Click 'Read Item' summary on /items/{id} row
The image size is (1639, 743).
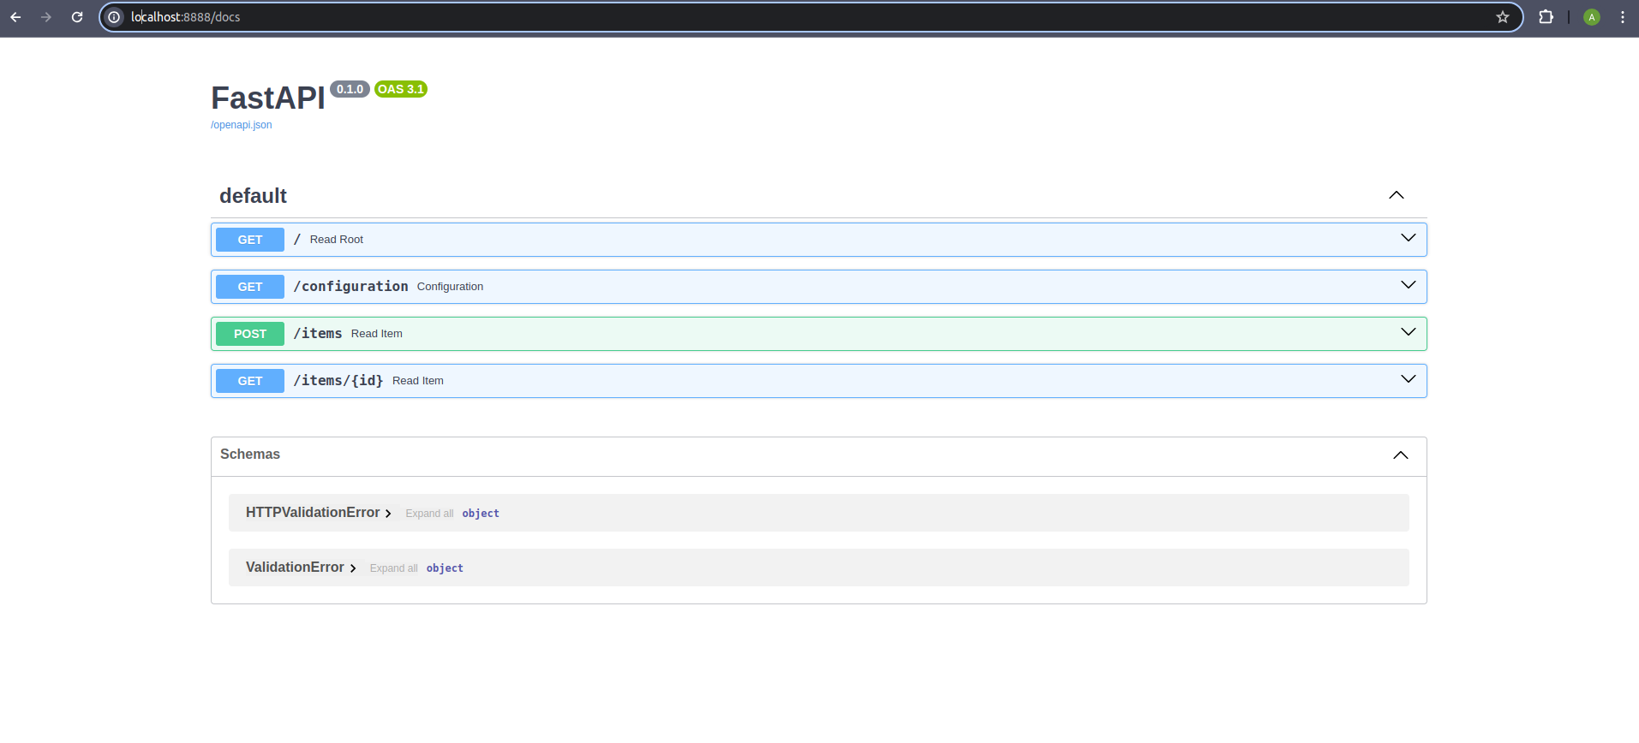coord(418,381)
